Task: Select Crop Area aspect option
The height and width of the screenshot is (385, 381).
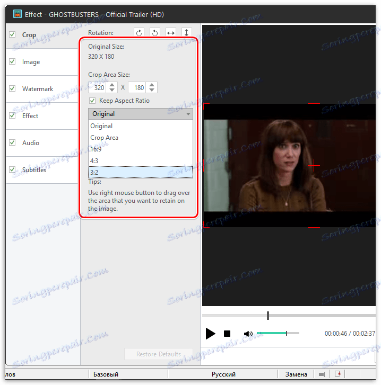Action: [x=141, y=138]
